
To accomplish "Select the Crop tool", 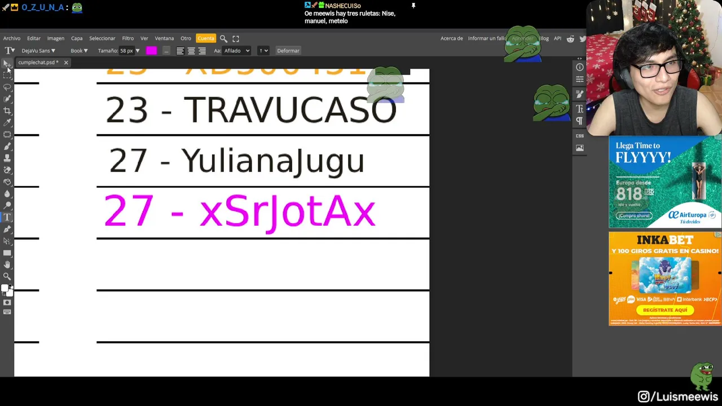I will click(7, 111).
